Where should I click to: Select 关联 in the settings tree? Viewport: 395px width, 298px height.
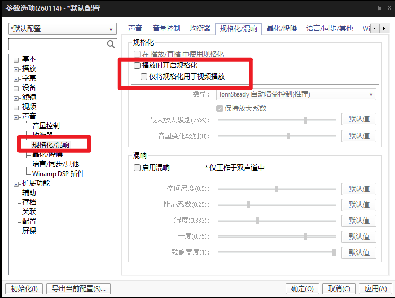(x=29, y=212)
